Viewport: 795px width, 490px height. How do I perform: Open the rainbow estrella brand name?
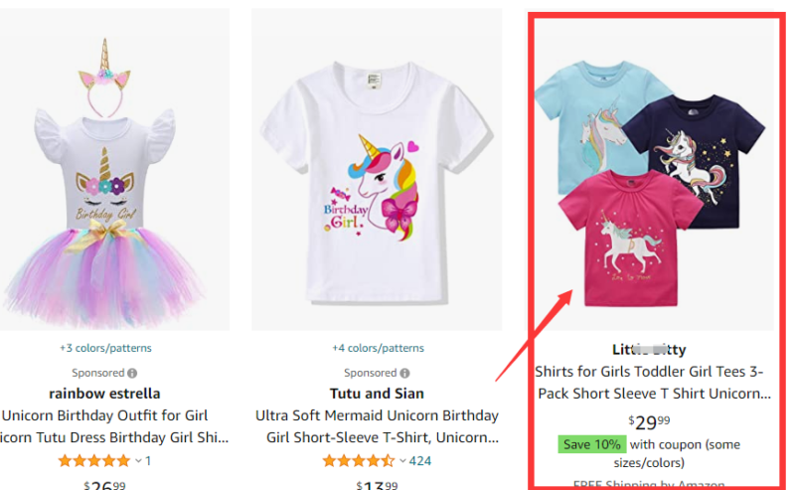point(104,394)
